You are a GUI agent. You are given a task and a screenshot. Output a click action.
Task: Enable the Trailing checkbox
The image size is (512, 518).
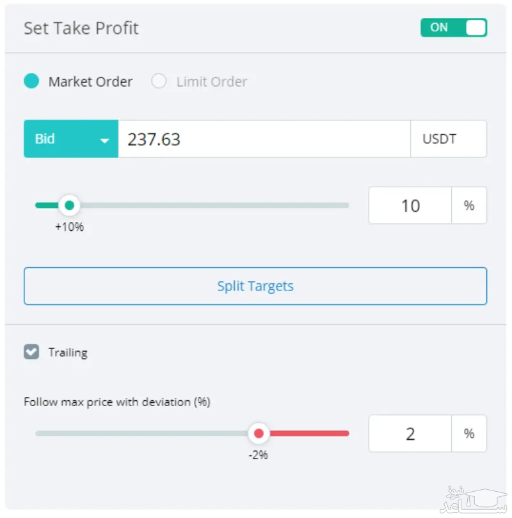tap(31, 352)
